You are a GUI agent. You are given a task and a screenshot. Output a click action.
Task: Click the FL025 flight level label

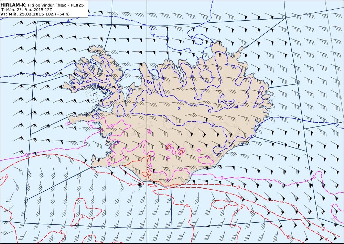77,5
